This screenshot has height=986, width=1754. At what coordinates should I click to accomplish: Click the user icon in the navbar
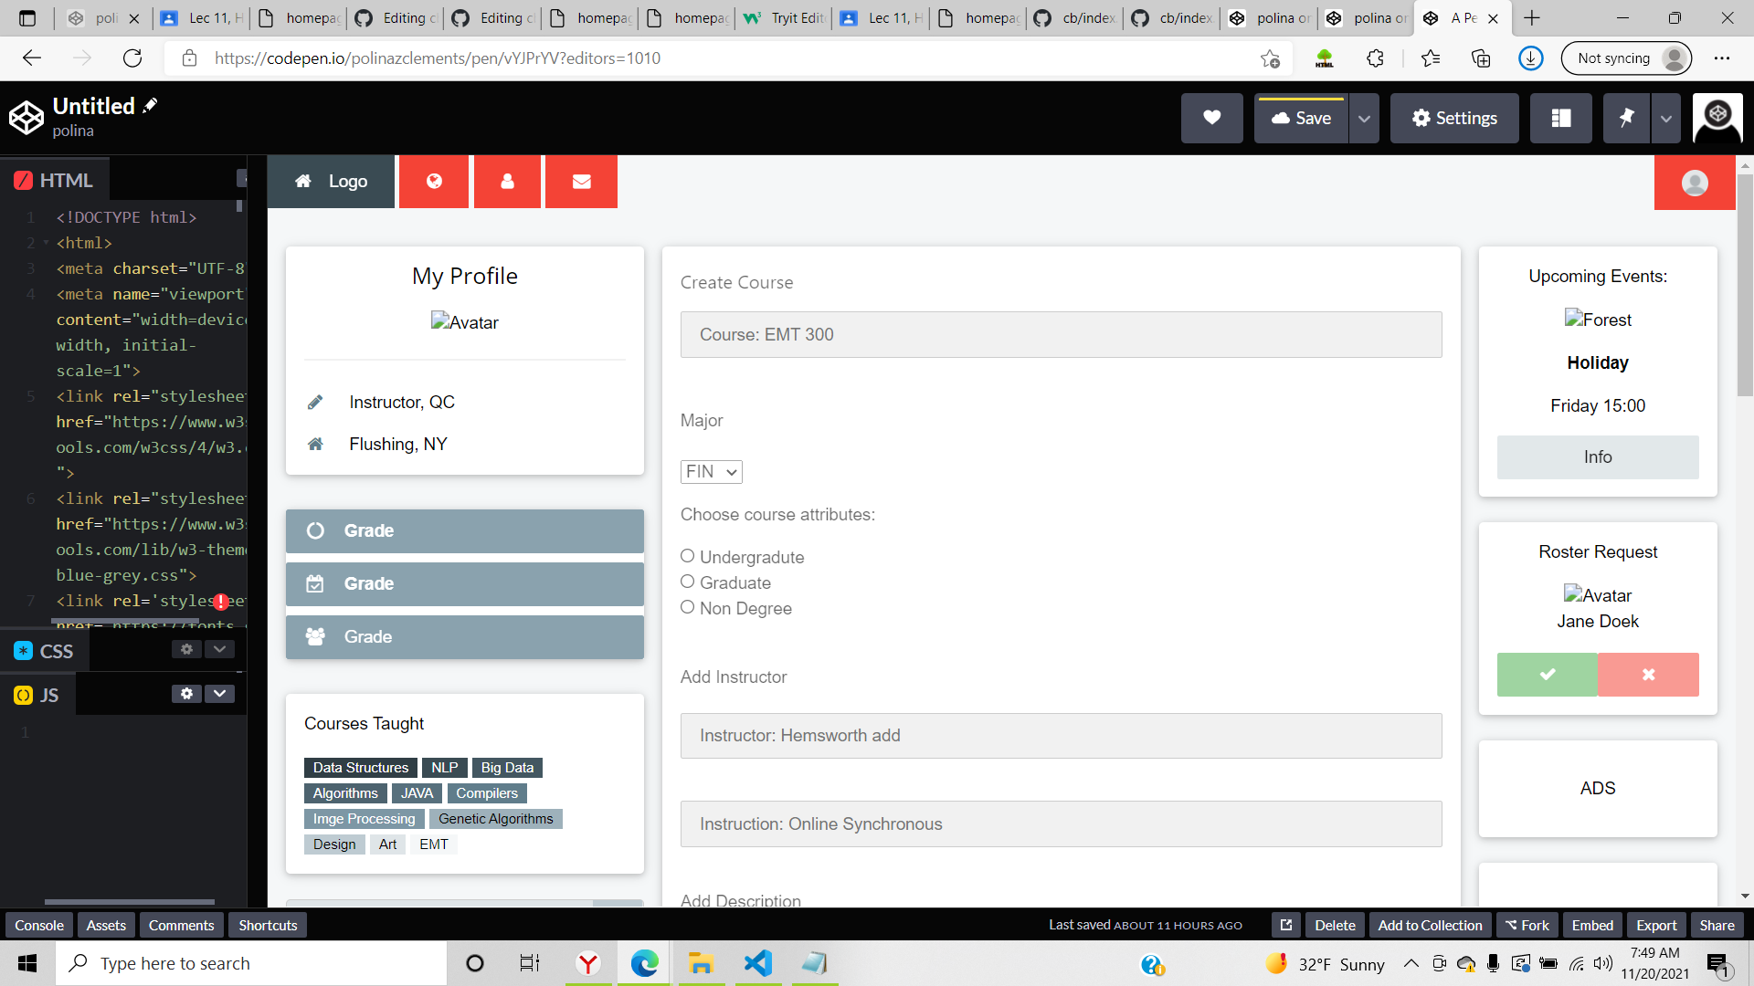pyautogui.click(x=507, y=181)
